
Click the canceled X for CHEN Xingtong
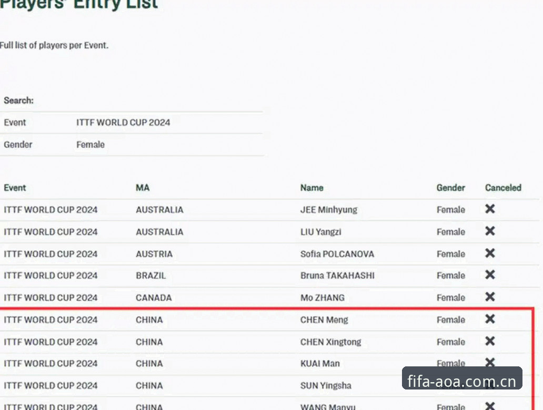tap(490, 341)
